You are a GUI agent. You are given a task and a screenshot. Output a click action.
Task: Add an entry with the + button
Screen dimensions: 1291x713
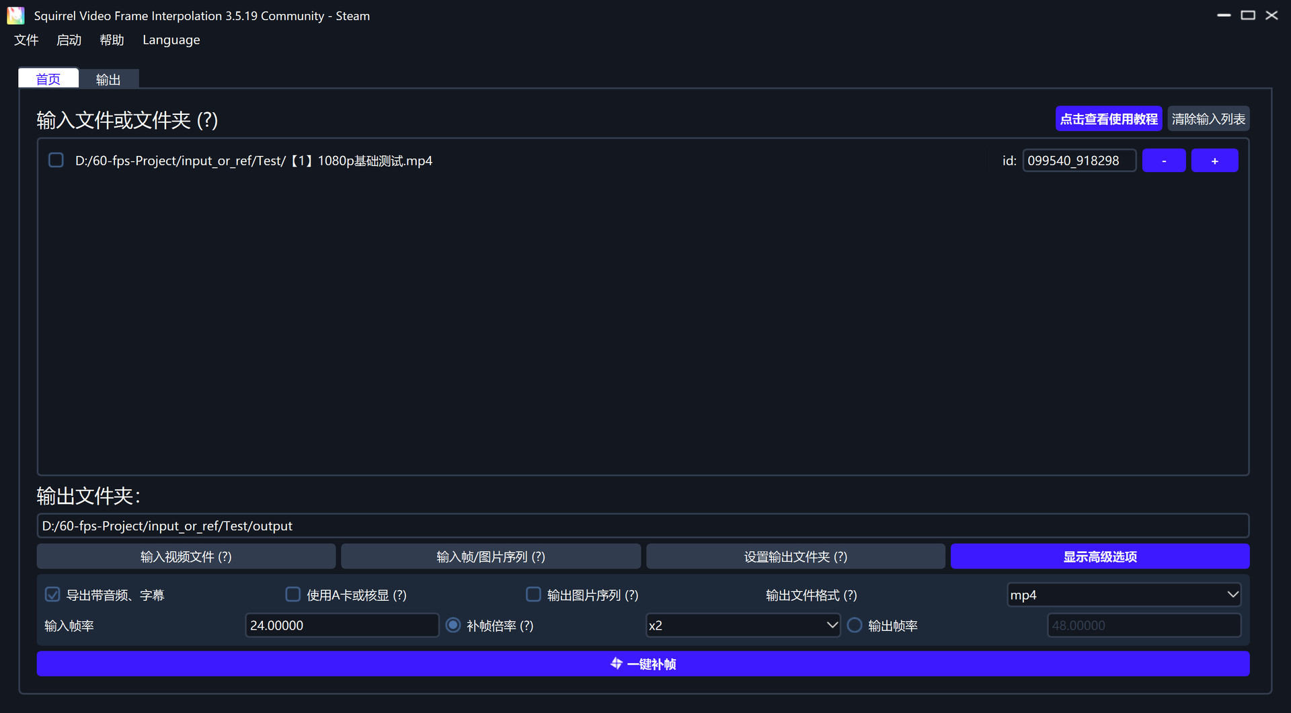click(1214, 160)
